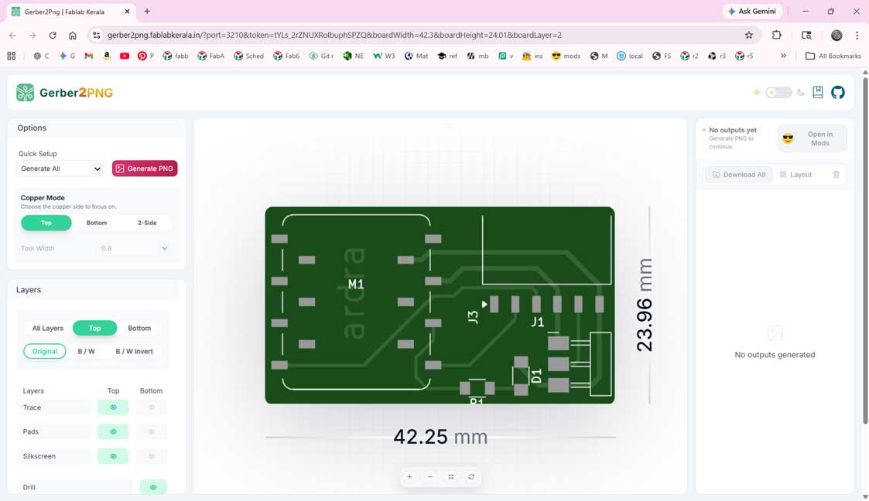Show more bookmarks with the chevron
Viewport: 869px width, 501px height.
(x=783, y=56)
